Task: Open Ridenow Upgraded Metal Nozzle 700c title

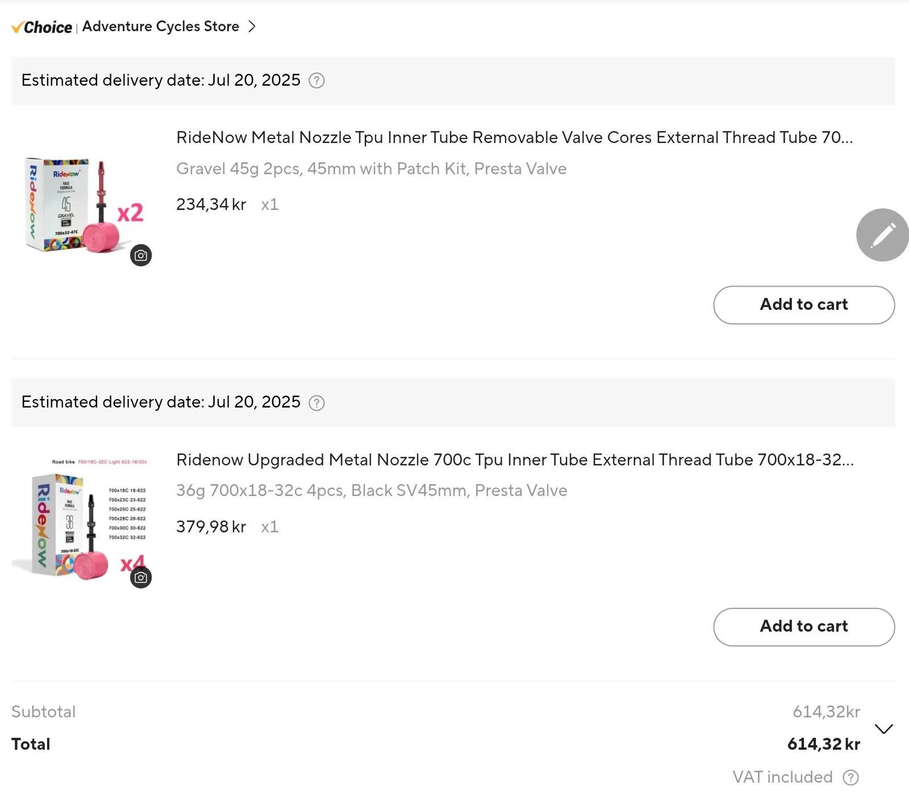Action: pos(515,460)
